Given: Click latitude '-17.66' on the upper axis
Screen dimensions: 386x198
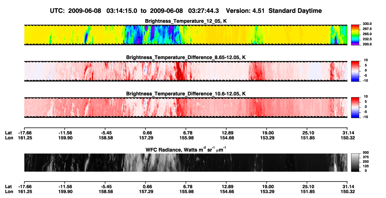Looking at the screenshot, I should (25, 133).
